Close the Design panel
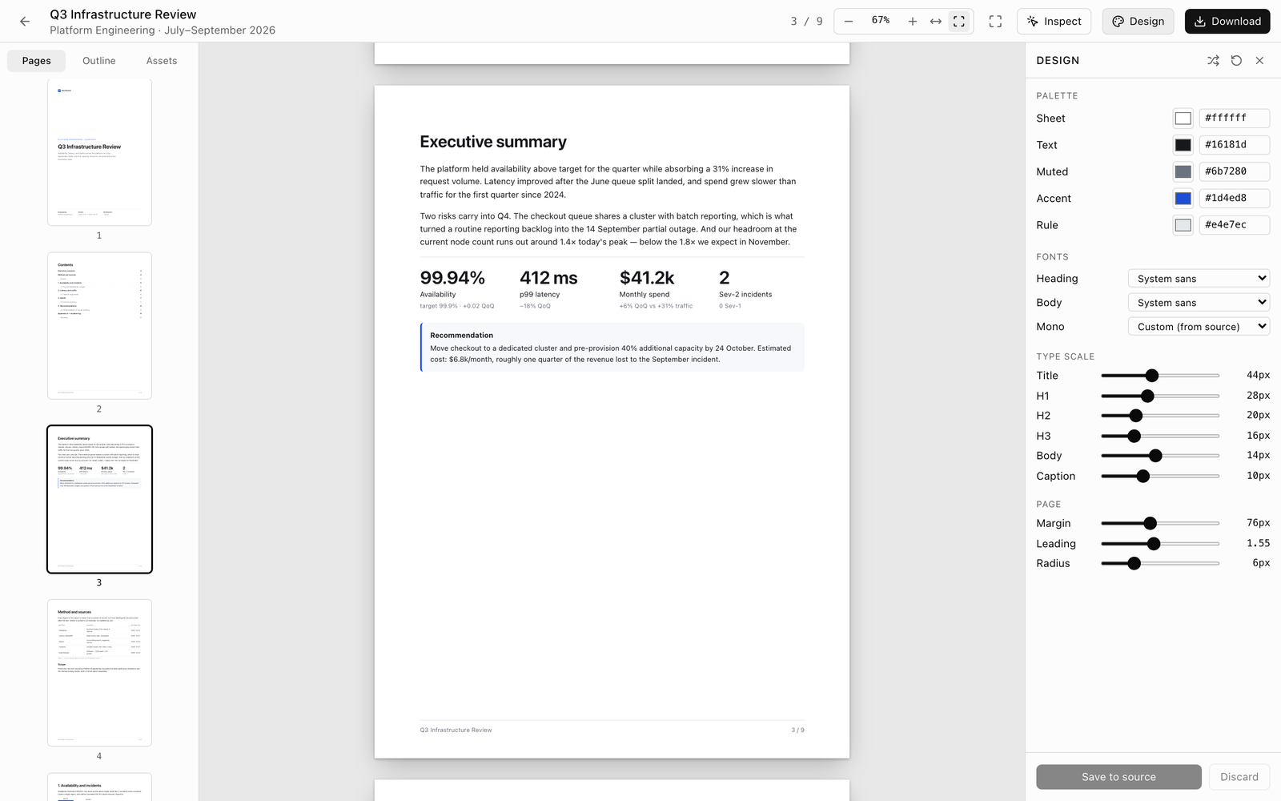Viewport: 1281px width, 801px height. 1260,61
